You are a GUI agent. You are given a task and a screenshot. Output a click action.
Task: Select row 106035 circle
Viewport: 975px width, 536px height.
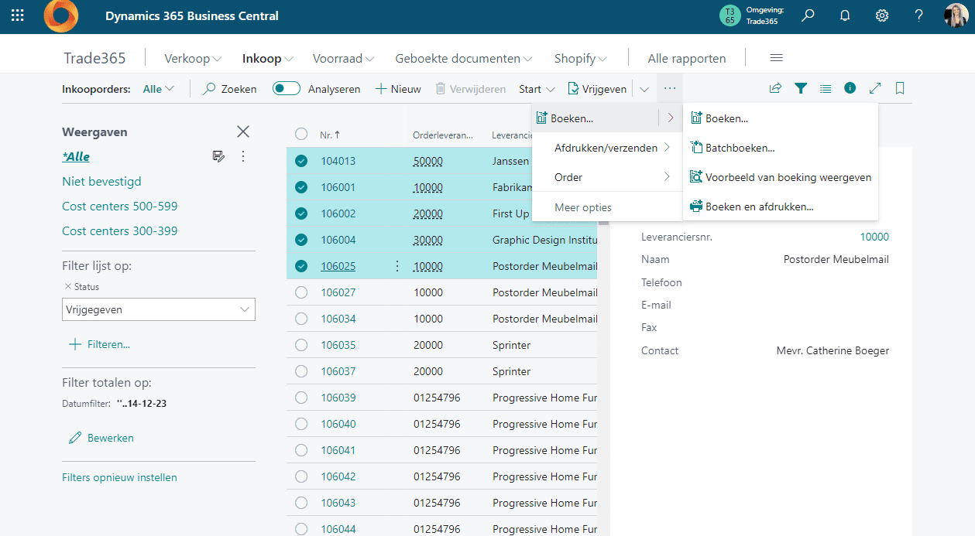point(301,345)
